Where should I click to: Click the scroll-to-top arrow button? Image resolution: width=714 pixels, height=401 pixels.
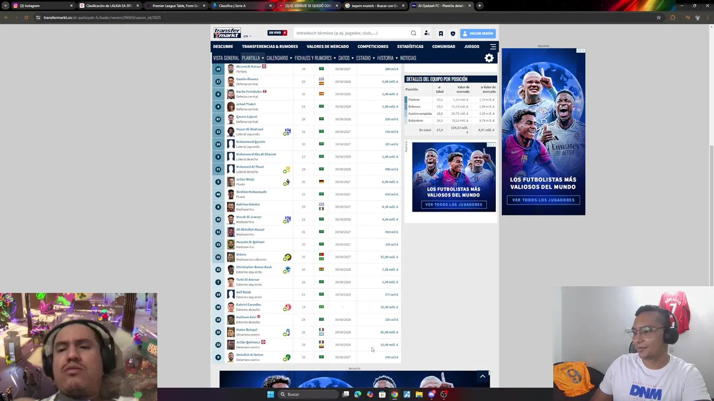(483, 377)
